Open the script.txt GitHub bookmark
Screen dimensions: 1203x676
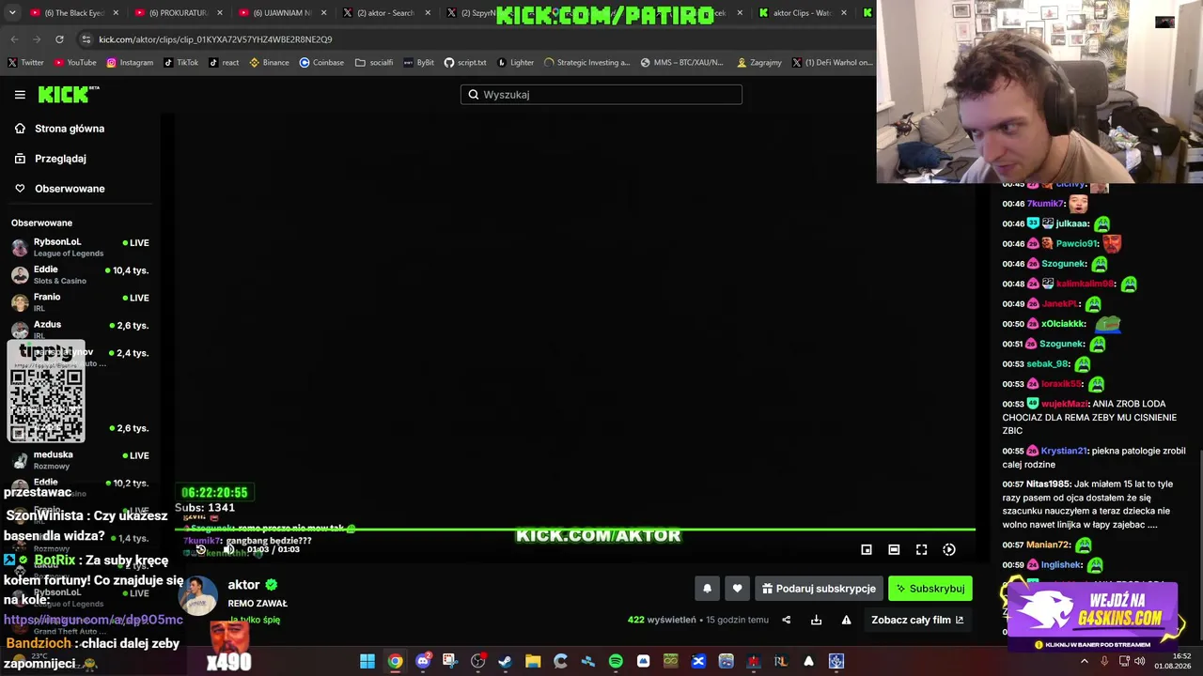tap(465, 63)
